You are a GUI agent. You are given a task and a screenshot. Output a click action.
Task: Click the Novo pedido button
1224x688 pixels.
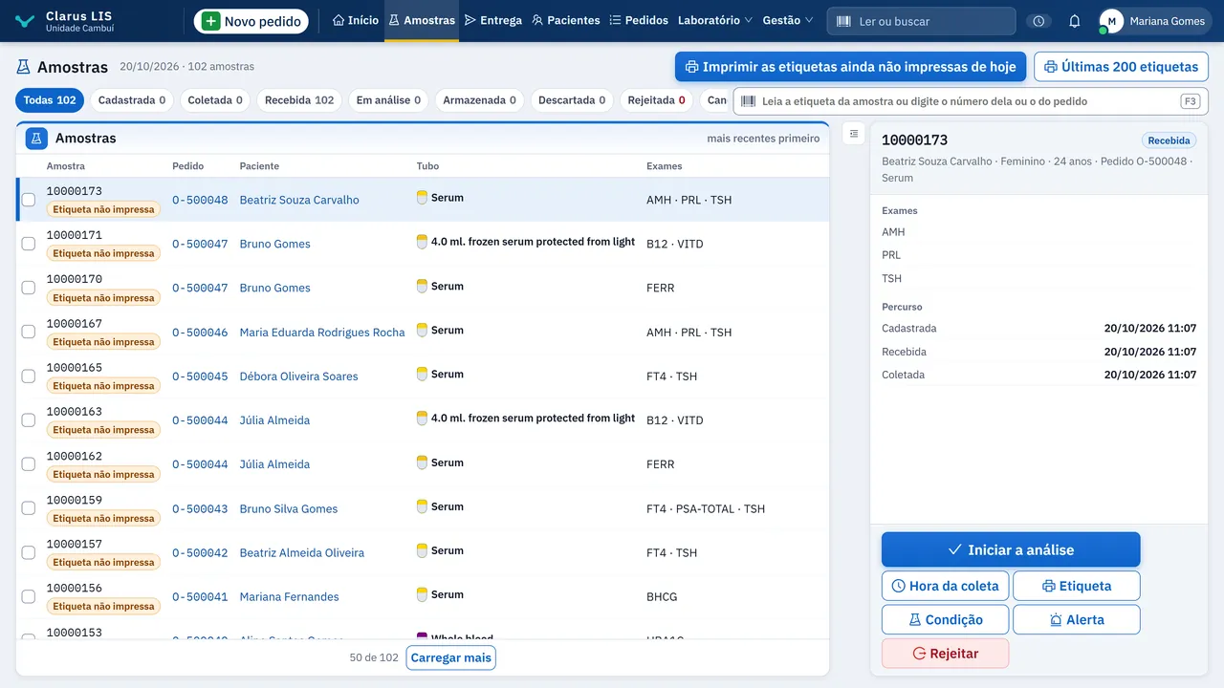pyautogui.click(x=251, y=21)
